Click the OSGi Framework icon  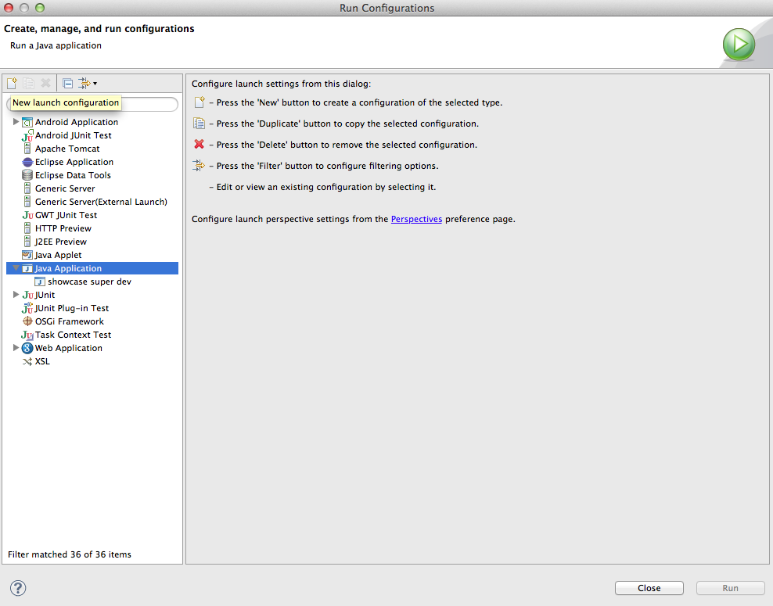coord(27,321)
